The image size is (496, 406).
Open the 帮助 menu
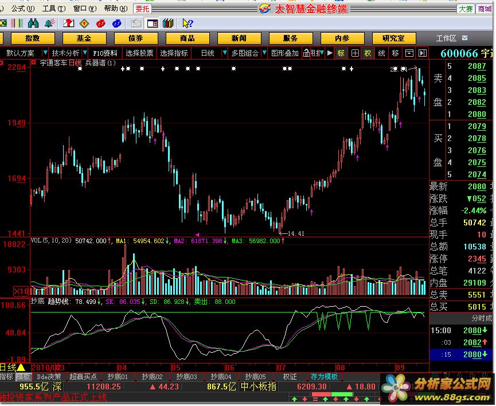[x=116, y=9]
